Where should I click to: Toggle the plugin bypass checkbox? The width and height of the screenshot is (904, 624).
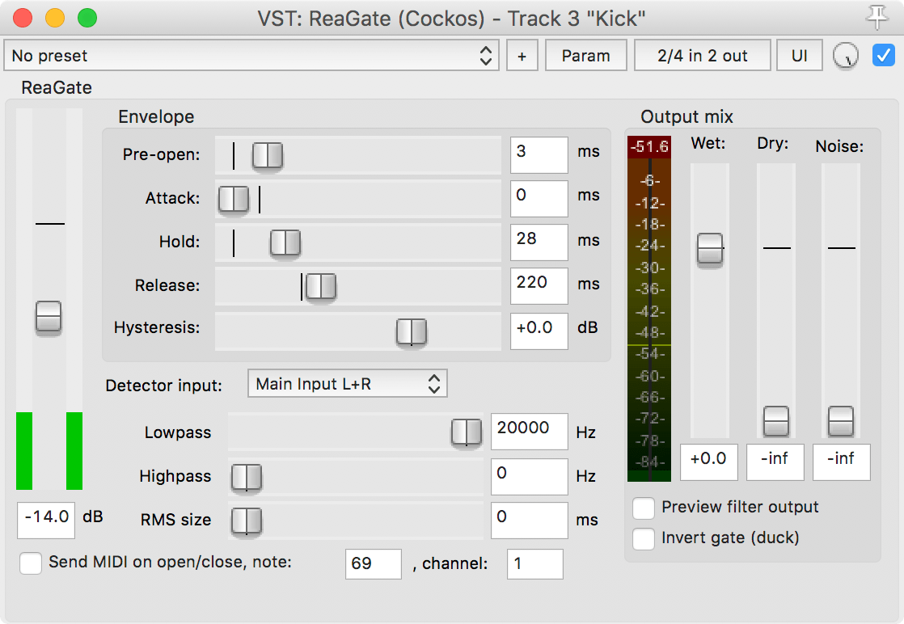click(x=883, y=56)
